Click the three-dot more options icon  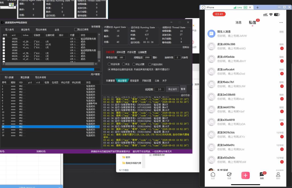[x=281, y=23]
